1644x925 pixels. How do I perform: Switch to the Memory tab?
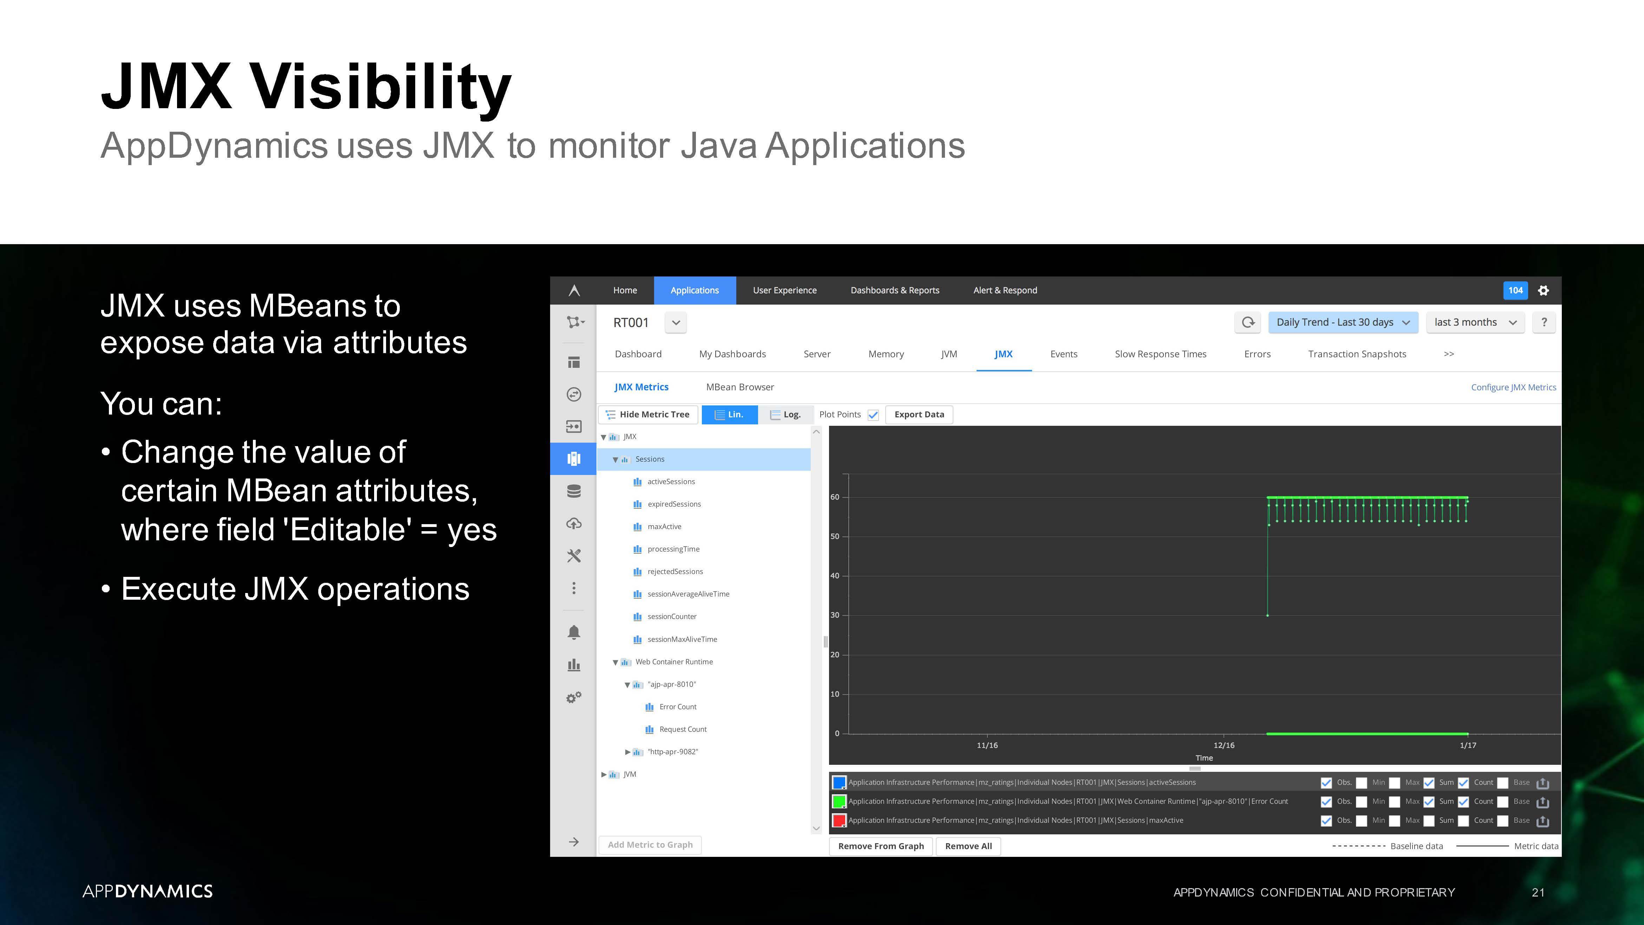tap(886, 354)
